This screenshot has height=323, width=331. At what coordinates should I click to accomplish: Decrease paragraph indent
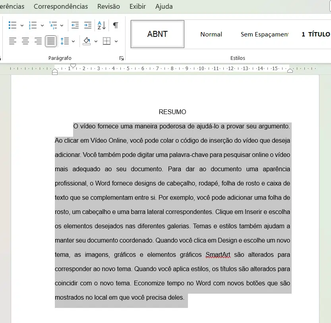pos(75,25)
